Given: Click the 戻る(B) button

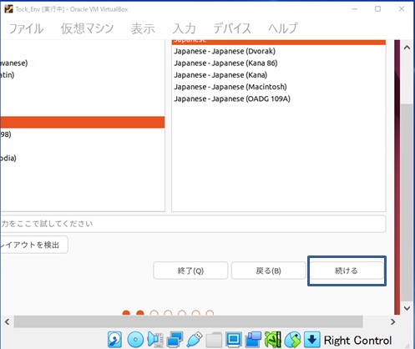Looking at the screenshot, I should click(x=269, y=271).
